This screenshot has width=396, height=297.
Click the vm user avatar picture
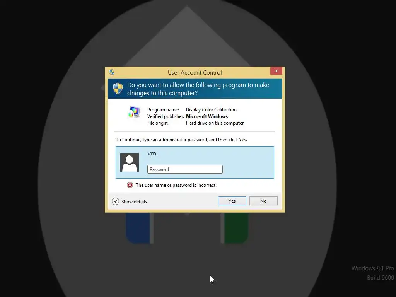130,162
